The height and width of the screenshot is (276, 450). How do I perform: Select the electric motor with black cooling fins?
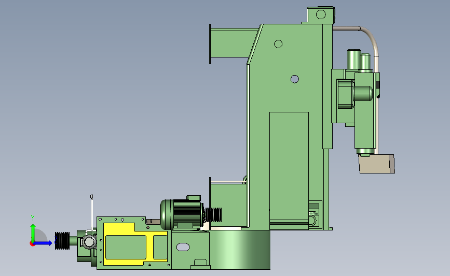tap(182, 213)
